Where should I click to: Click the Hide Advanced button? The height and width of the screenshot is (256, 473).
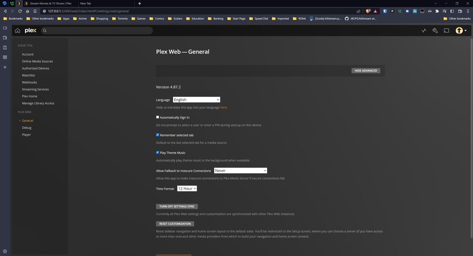point(366,70)
